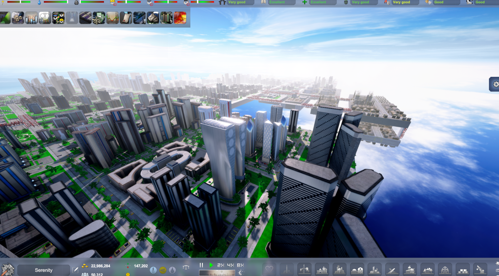
Task: Open the resource crates panel
Action: pyautogui.click(x=18, y=18)
